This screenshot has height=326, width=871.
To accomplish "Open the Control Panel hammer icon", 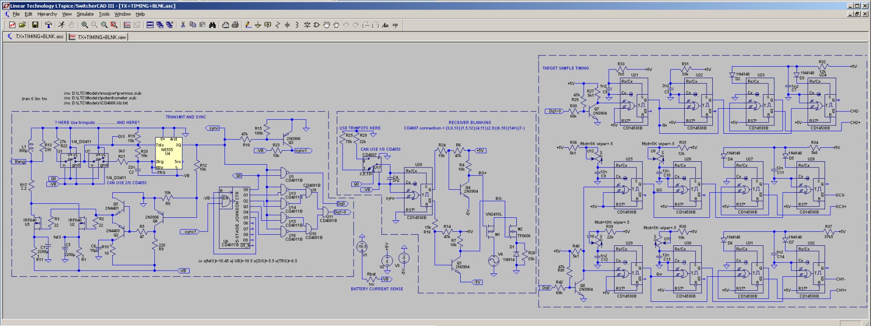I will click(48, 25).
